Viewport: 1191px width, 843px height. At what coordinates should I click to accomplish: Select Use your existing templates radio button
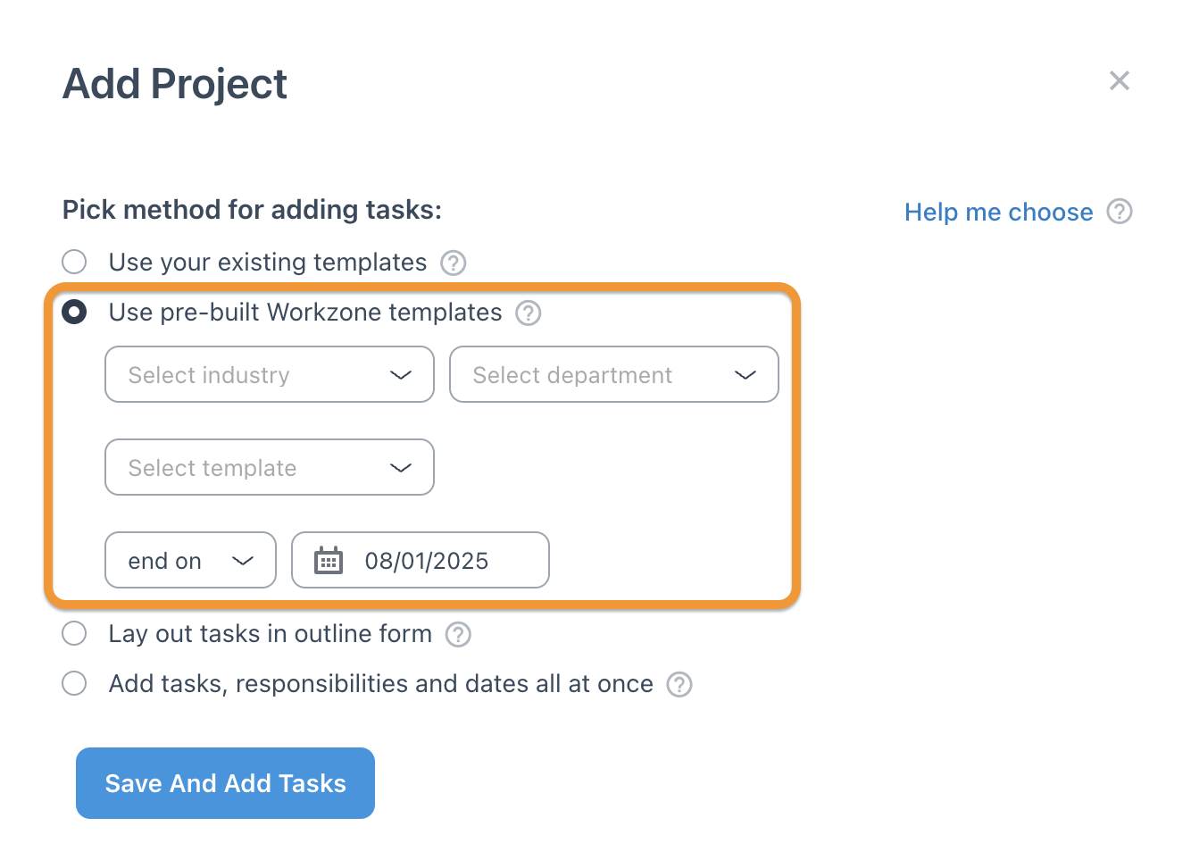pos(74,262)
